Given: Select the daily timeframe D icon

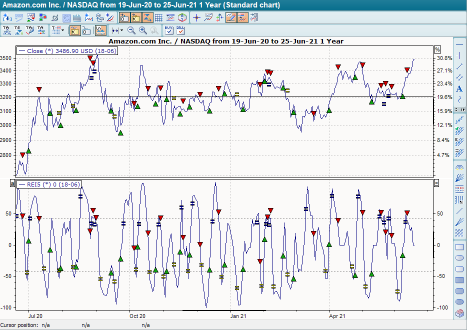Looking at the screenshot, I should [123, 17].
